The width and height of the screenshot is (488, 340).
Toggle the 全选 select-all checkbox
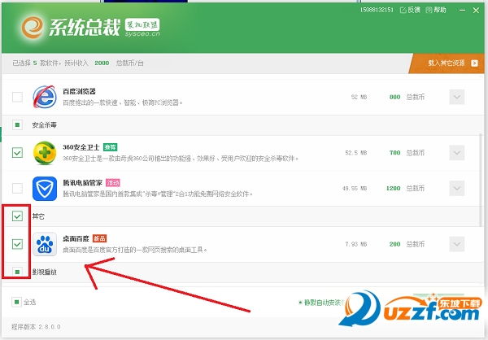coord(16,302)
